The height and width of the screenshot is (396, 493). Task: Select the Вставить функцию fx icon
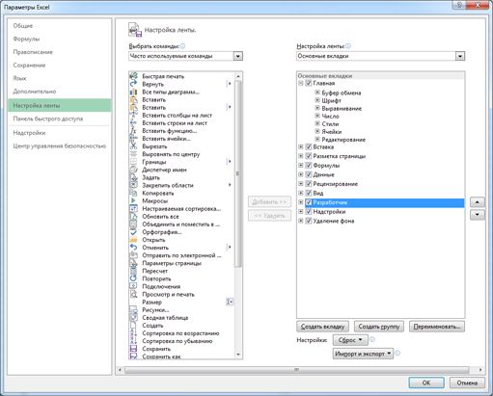click(133, 131)
